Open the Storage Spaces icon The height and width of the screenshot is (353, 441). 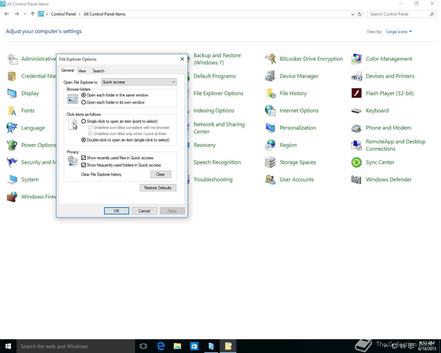tap(270, 162)
